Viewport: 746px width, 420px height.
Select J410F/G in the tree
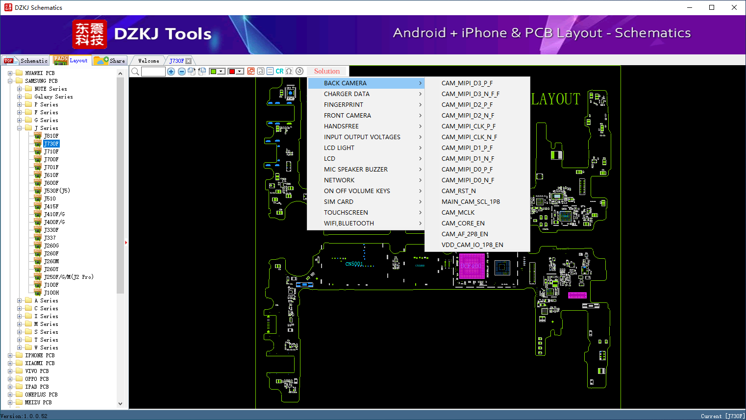54,214
